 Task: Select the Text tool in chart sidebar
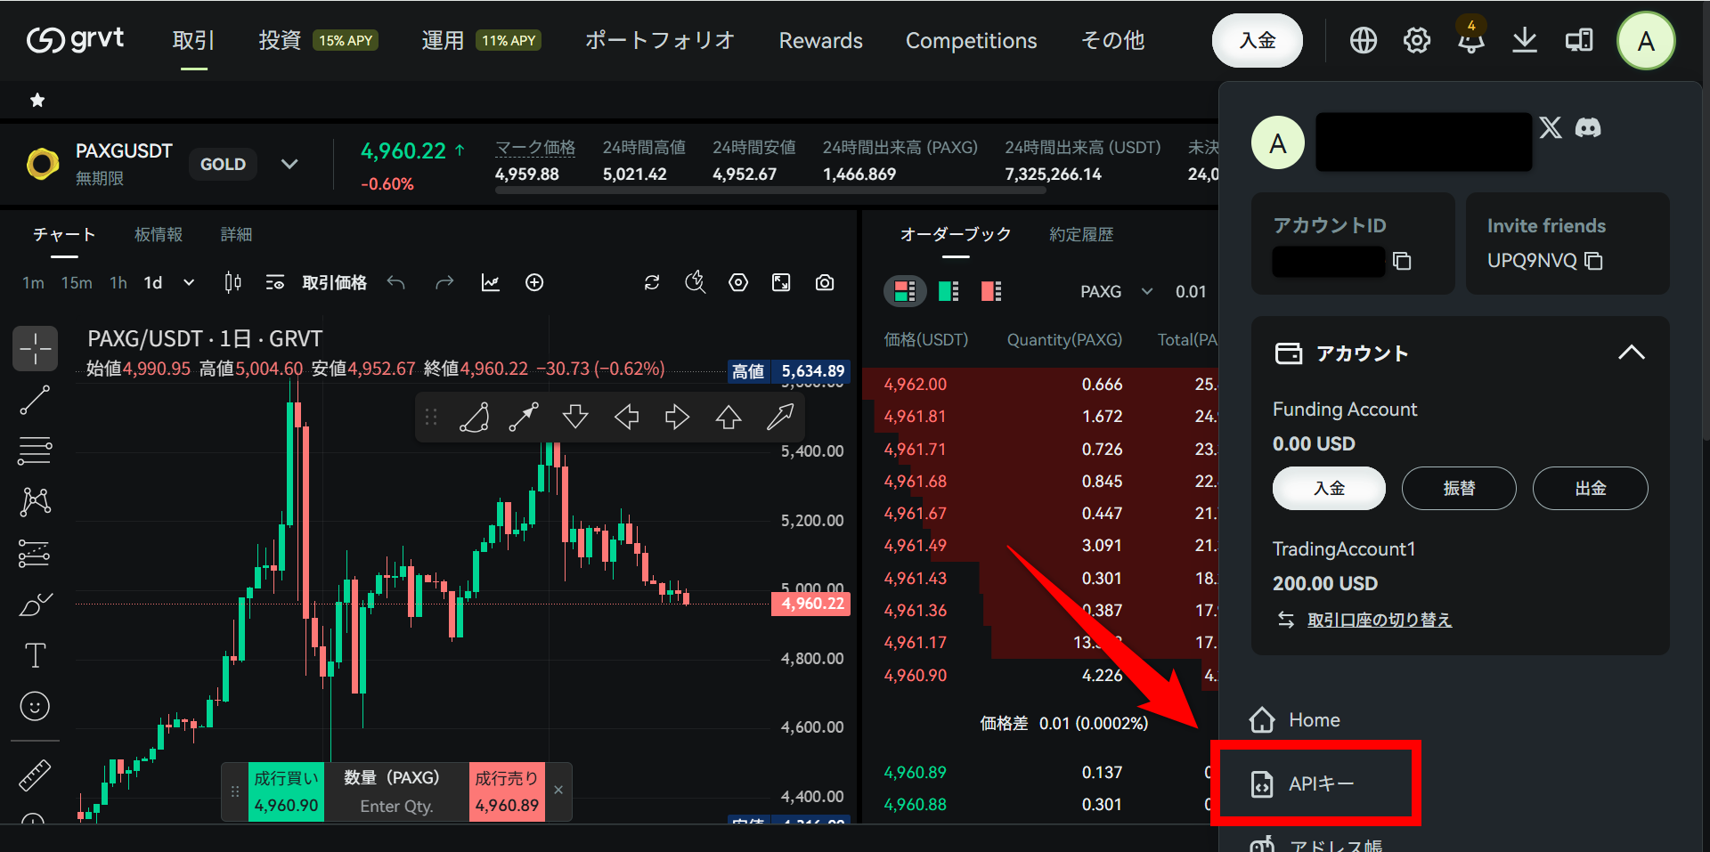click(x=35, y=655)
